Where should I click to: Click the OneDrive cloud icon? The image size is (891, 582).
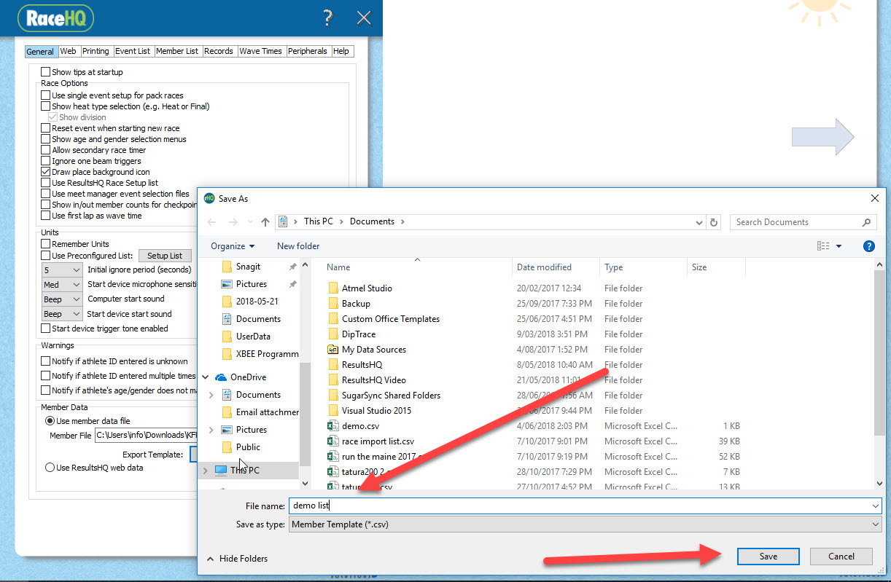pos(220,377)
